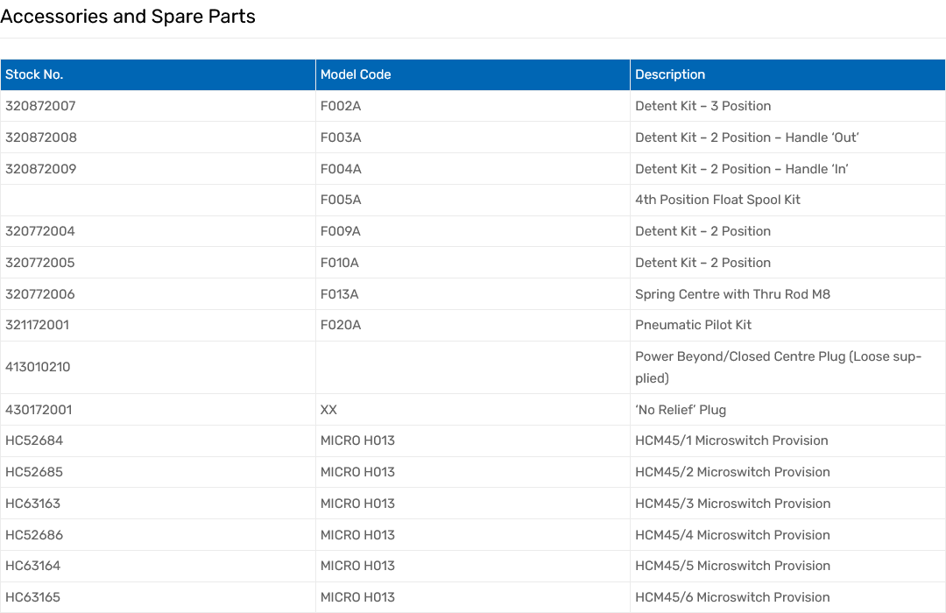This screenshot has height=613, width=946.
Task: Click stock number 320872009
Action: 40,169
